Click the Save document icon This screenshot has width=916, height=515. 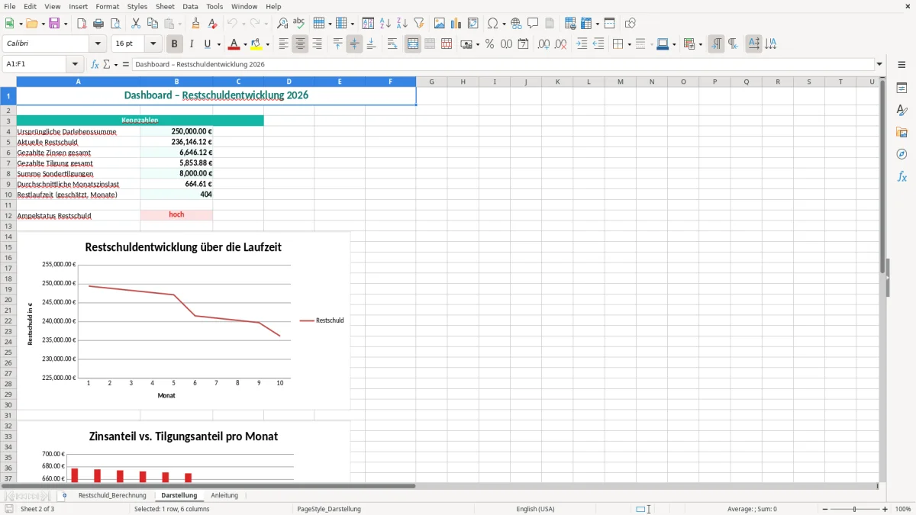pos(54,24)
